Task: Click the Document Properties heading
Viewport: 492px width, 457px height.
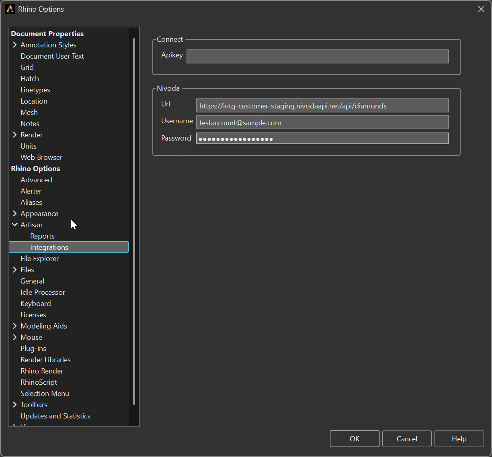Action: tap(47, 33)
